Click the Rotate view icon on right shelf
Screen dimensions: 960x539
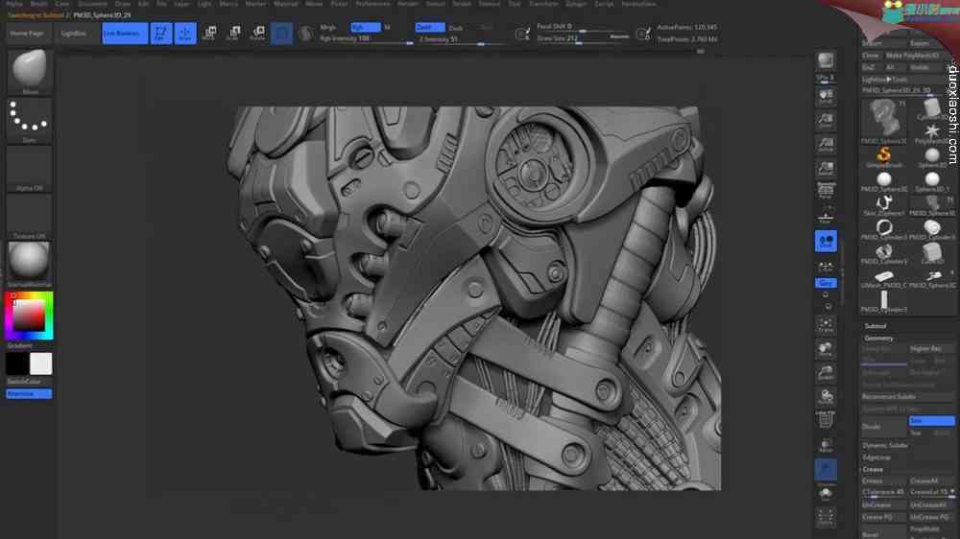[x=826, y=396]
